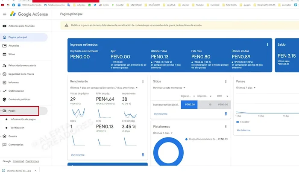Open Plataformas 'Últimos 7 días' dropdown
Screen dimensions: 299x172
[163, 133]
